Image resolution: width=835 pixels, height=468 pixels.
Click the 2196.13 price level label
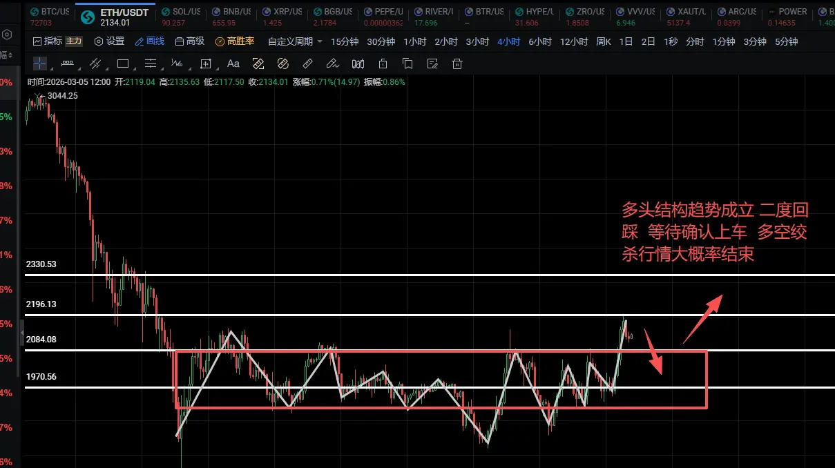coord(41,304)
